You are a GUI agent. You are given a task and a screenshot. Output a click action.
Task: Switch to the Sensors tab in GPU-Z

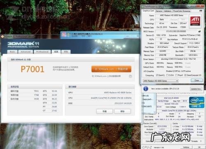click(159, 11)
